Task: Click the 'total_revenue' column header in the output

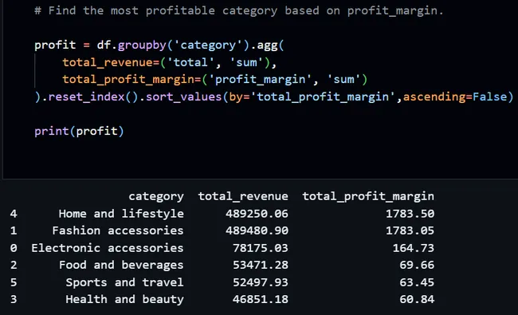Action: 243,196
